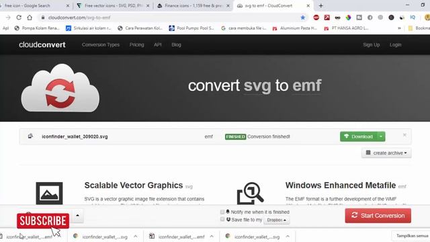The height and width of the screenshot is (242, 430).
Task: Open the PT HANSA AGRO bookmark
Action: click(346, 28)
